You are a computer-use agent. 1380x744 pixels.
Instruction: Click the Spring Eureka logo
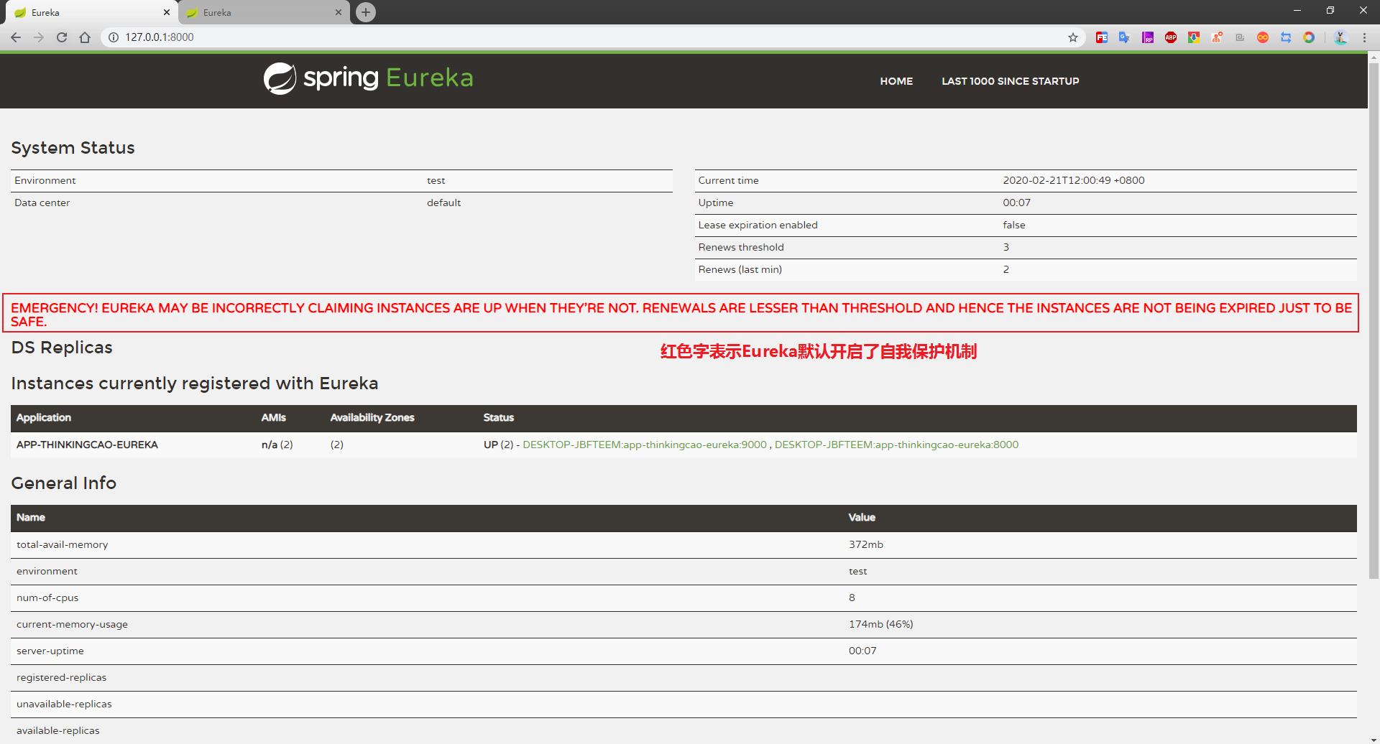point(369,78)
